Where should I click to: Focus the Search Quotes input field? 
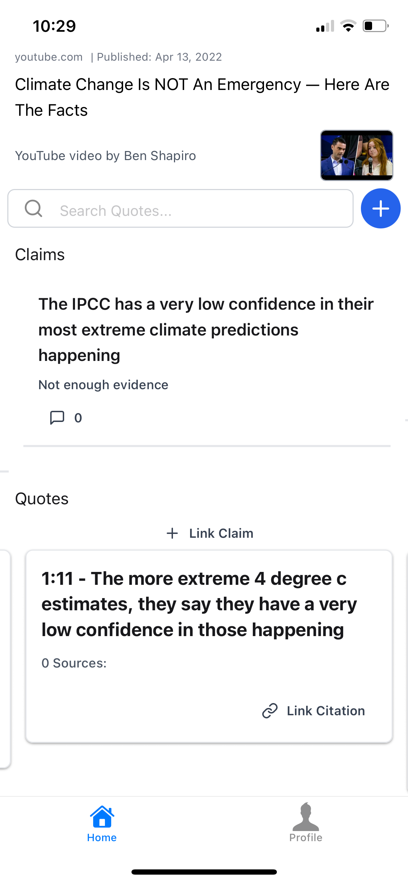pyautogui.click(x=195, y=210)
